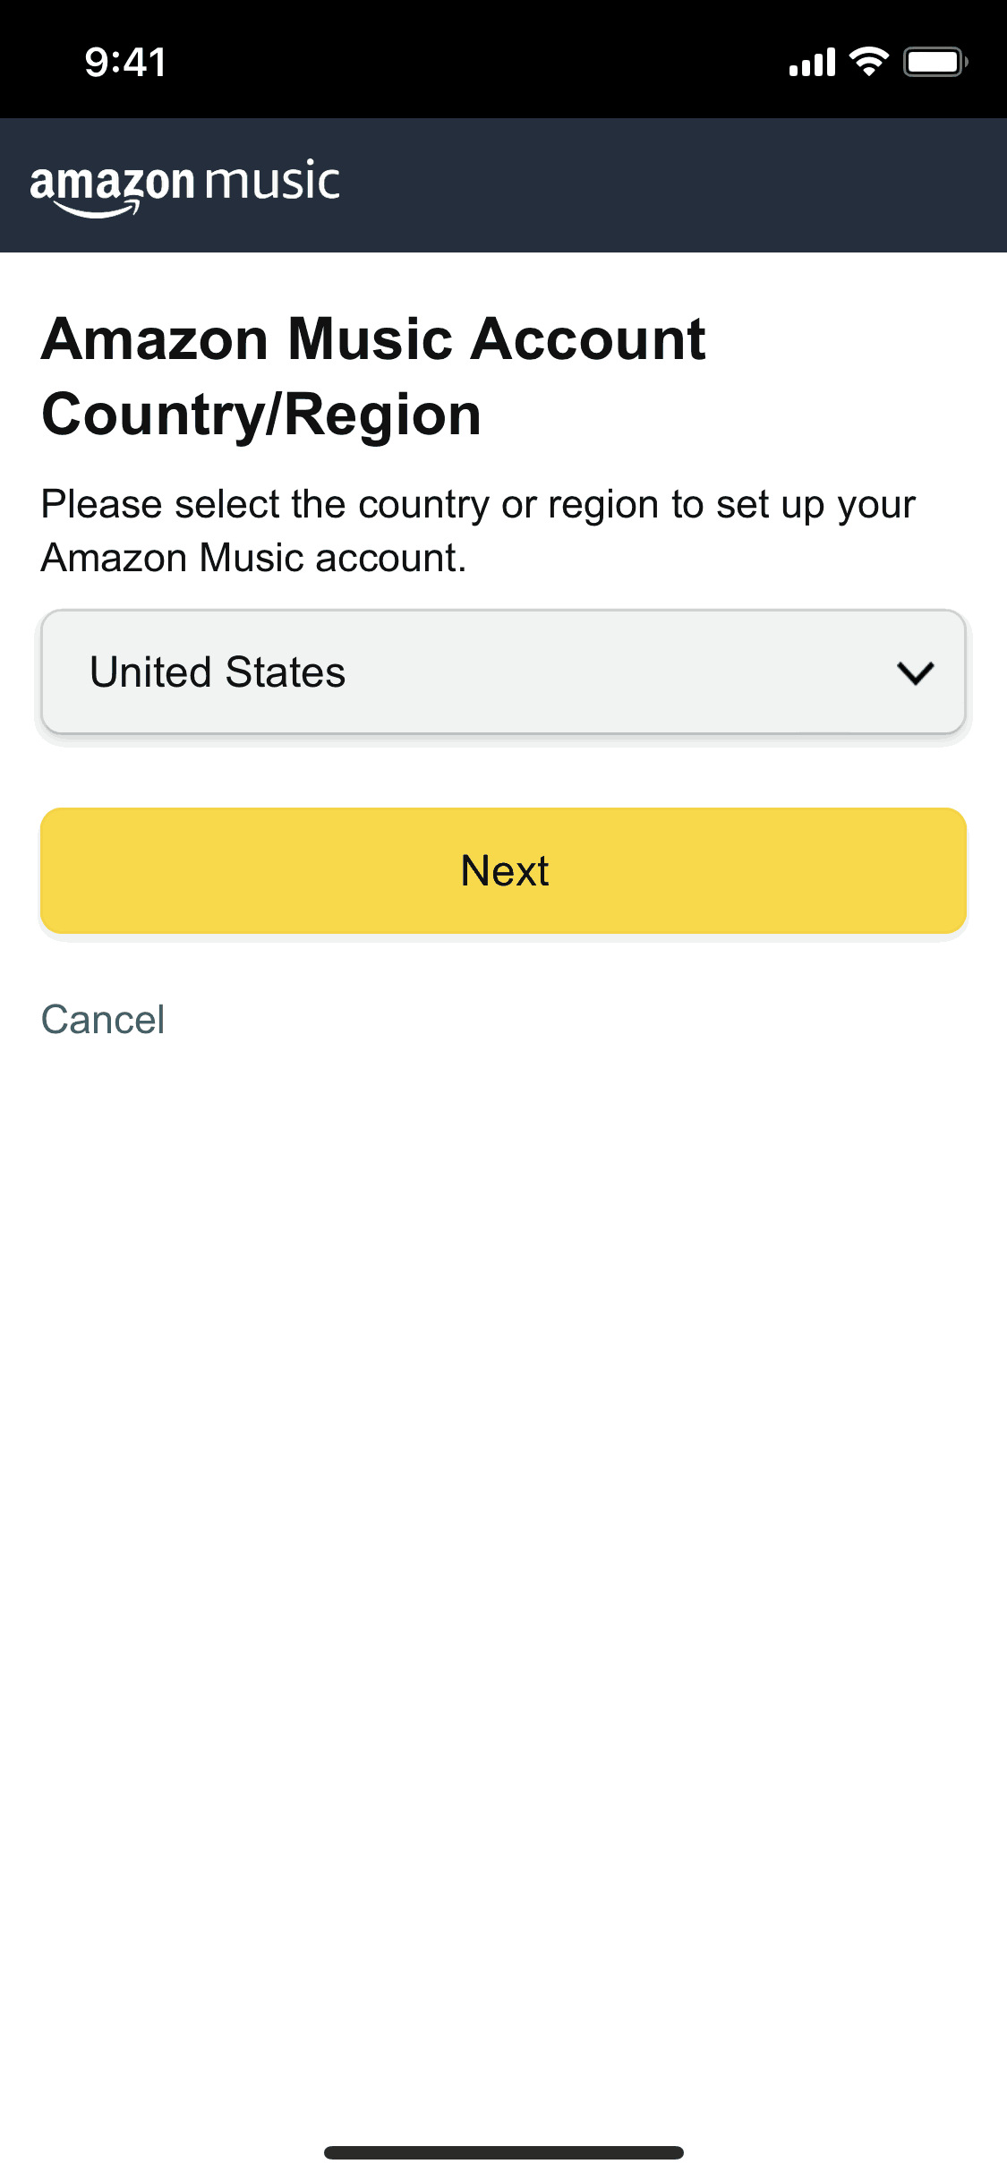The width and height of the screenshot is (1007, 2181).
Task: Click the Cancel link
Action: pyautogui.click(x=103, y=1020)
